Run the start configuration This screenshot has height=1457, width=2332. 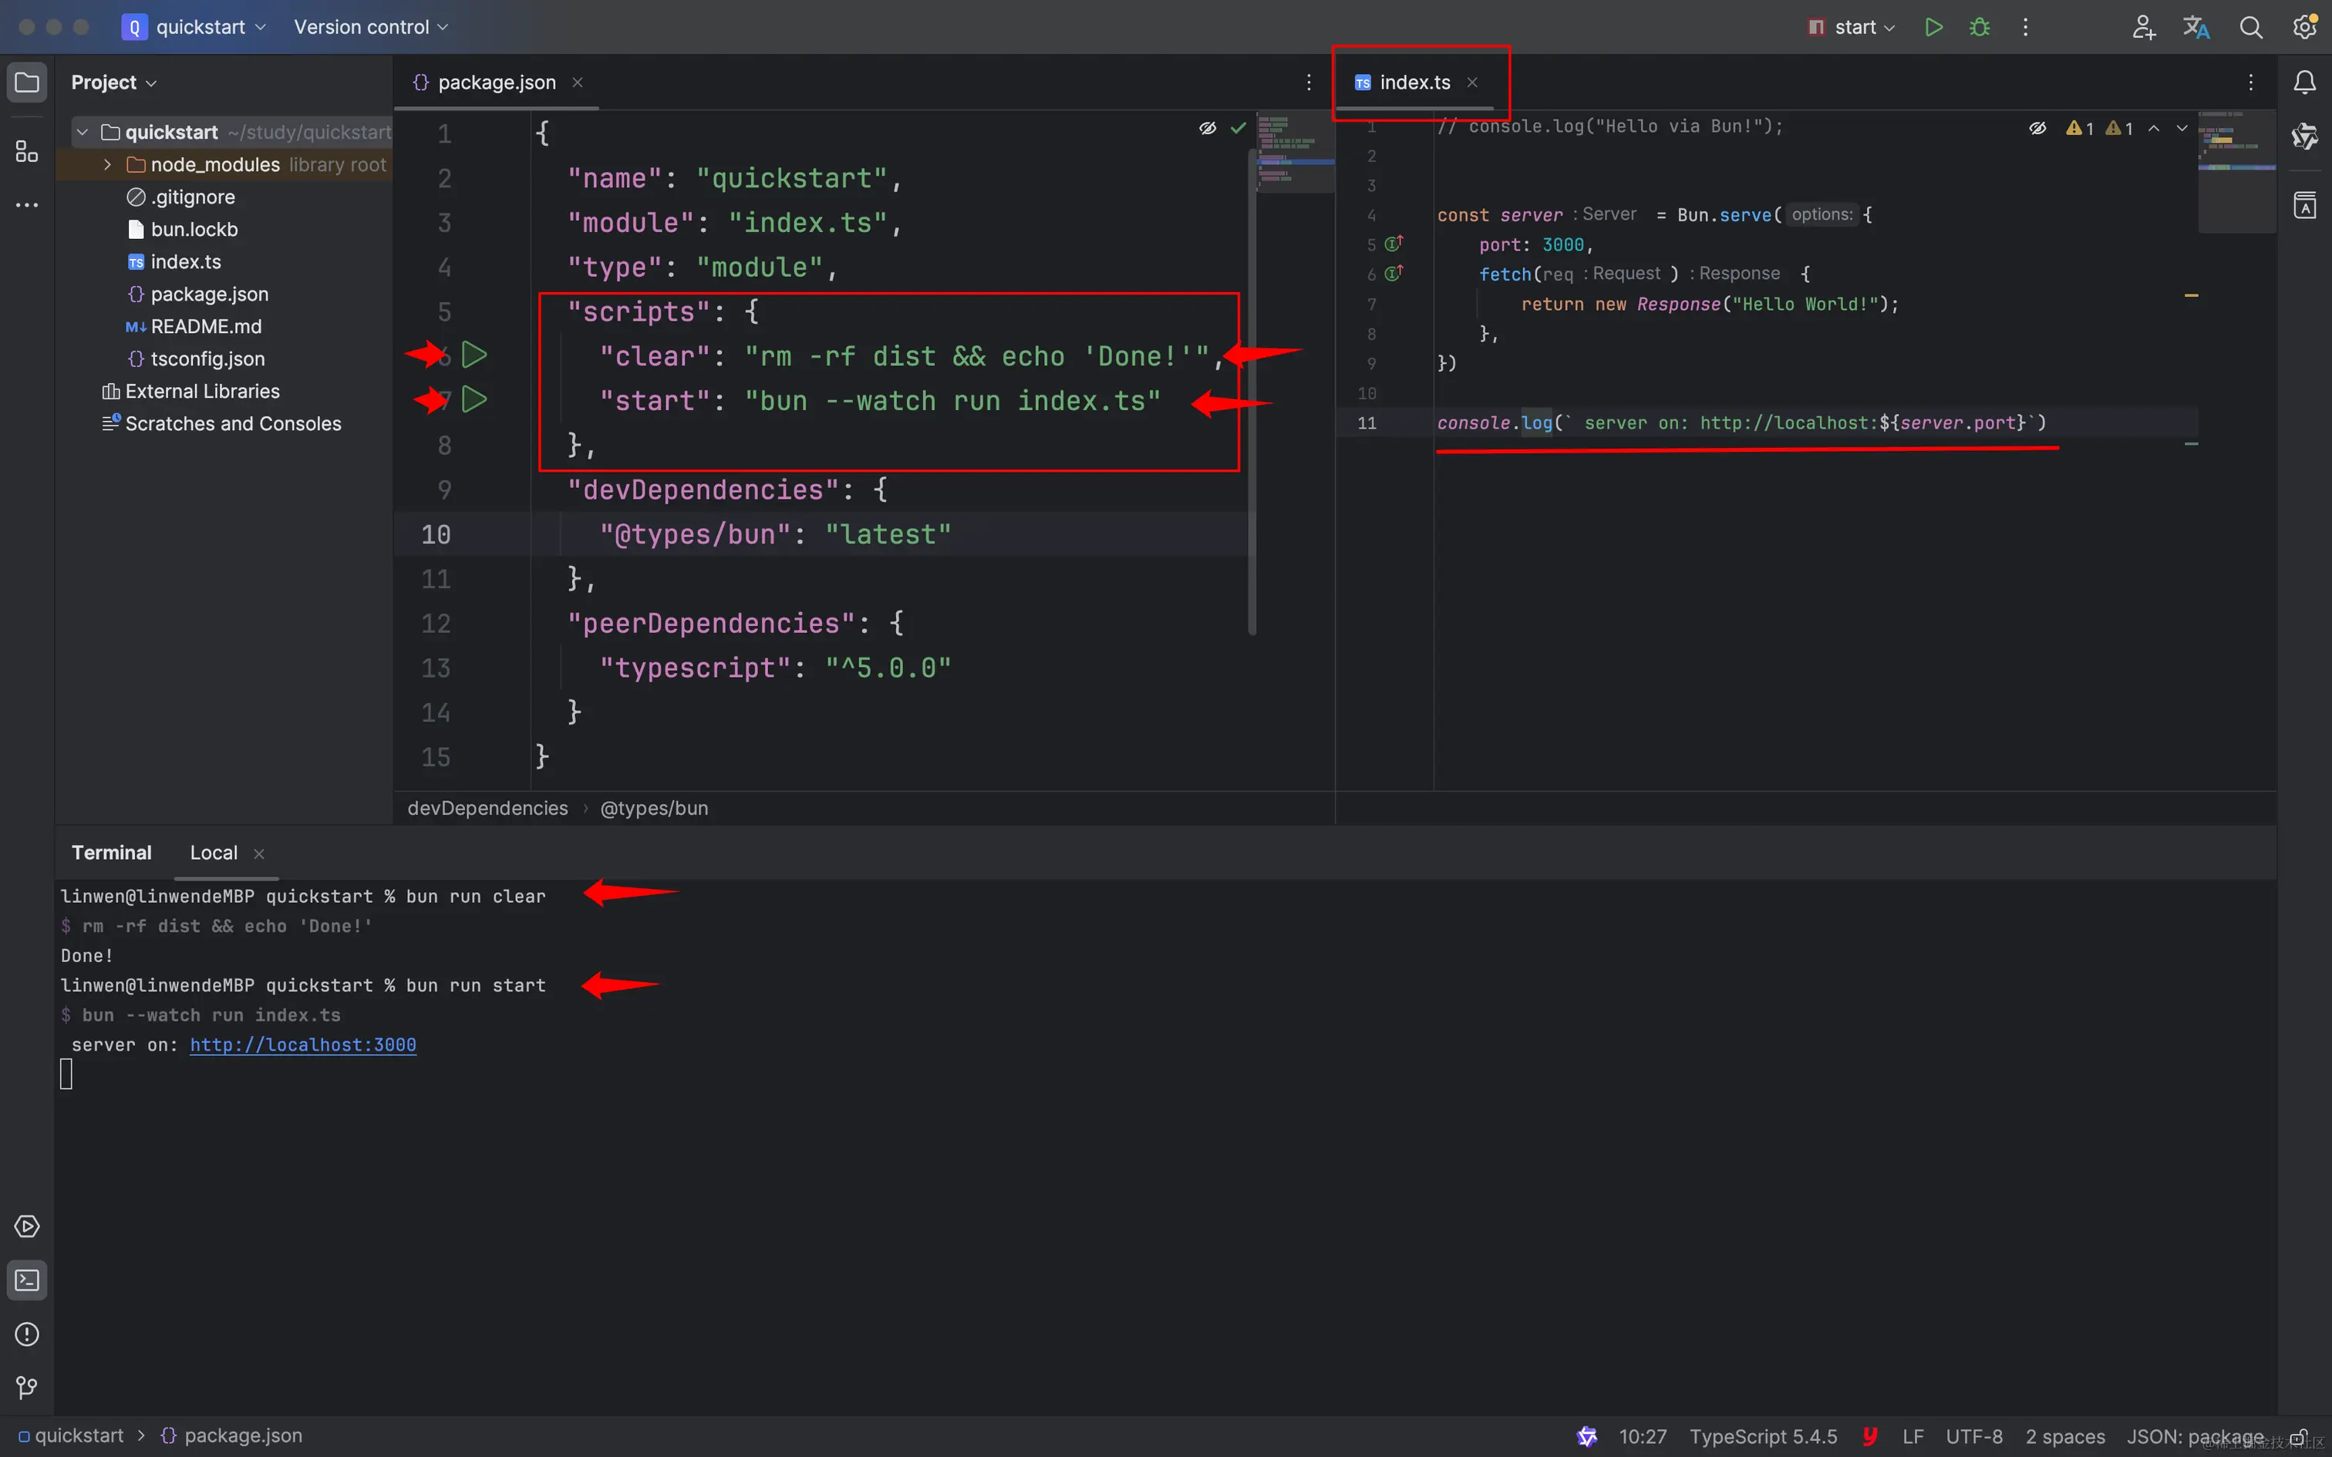(x=1933, y=27)
